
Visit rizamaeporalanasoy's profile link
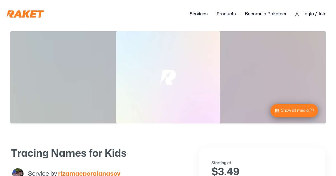click(89, 173)
